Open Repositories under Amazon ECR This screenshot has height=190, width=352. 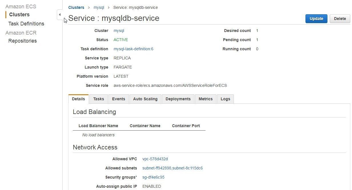click(x=23, y=41)
